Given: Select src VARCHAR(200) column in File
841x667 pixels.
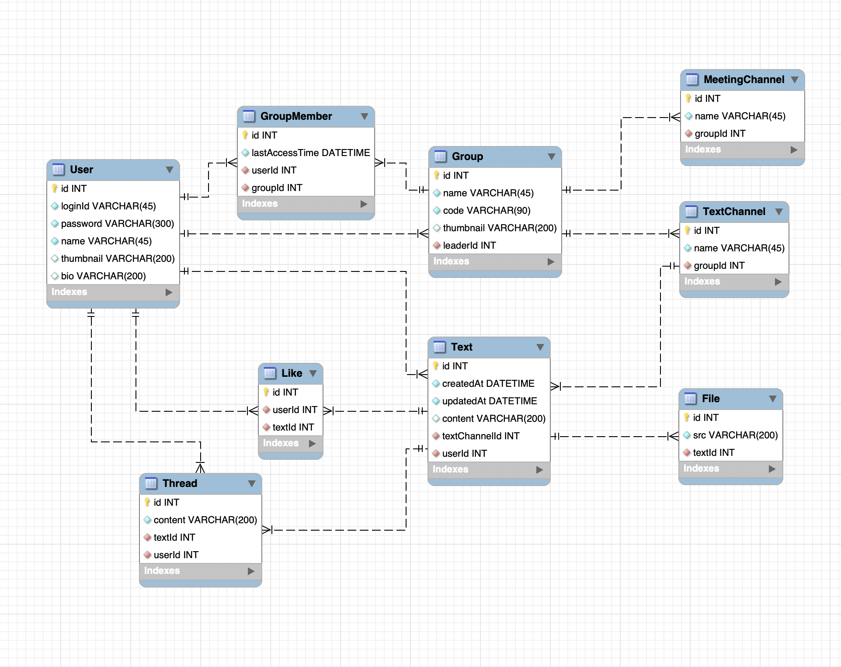Looking at the screenshot, I should point(735,435).
